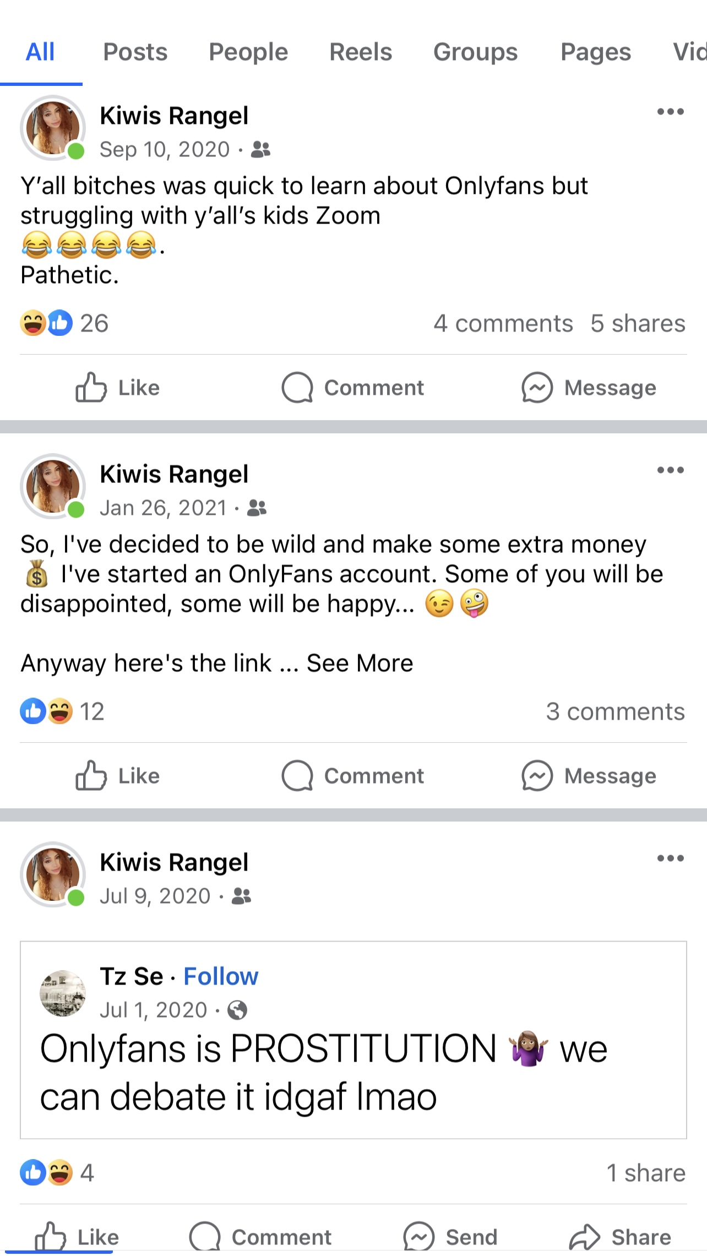The height and width of the screenshot is (1256, 707).
Task: Follow Tz Se from shared post
Action: [221, 977]
